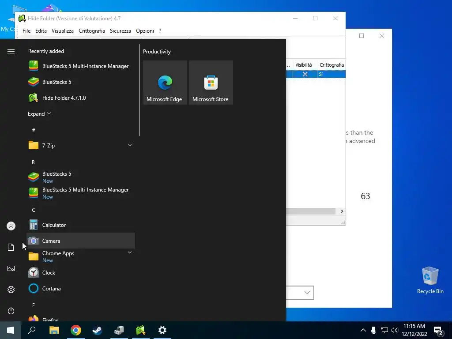Click the Start menu hamburger icon

(x=11, y=51)
